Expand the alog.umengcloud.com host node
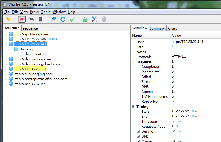Viewport: 221px width, 142px height. pyautogui.click(x=6, y=64)
